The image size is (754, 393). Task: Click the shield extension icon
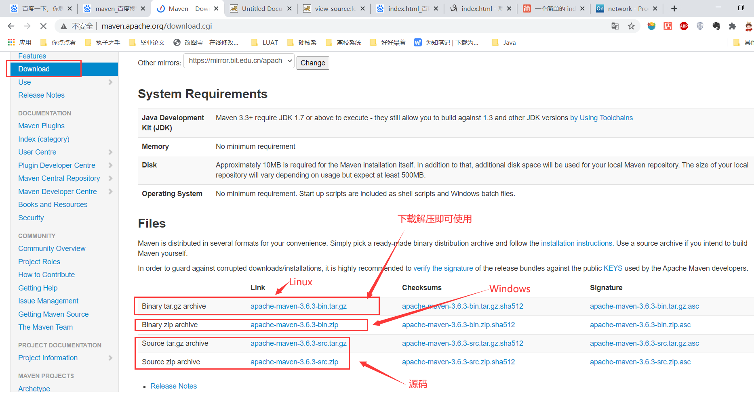(x=700, y=26)
